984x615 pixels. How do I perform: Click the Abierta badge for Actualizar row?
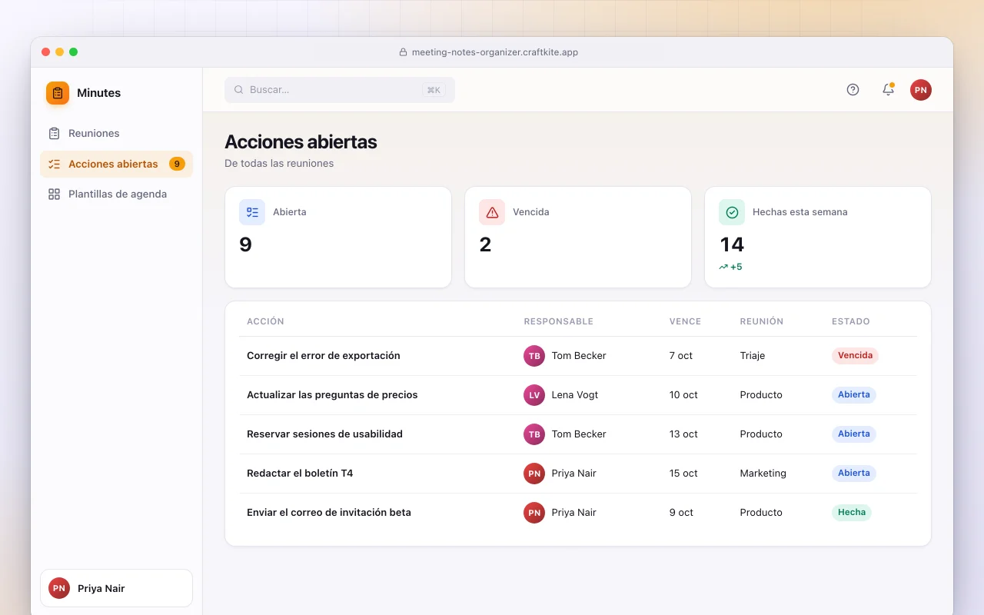coord(854,395)
